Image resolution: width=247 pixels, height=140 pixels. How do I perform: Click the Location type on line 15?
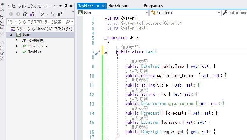click(150, 122)
